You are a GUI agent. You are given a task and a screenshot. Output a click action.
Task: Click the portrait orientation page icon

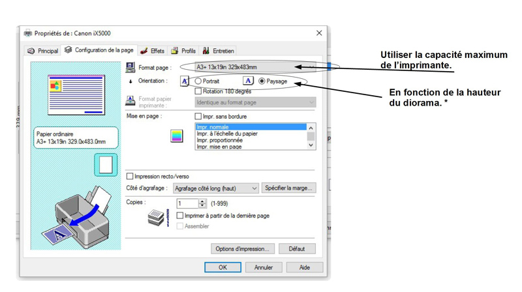coord(185,81)
